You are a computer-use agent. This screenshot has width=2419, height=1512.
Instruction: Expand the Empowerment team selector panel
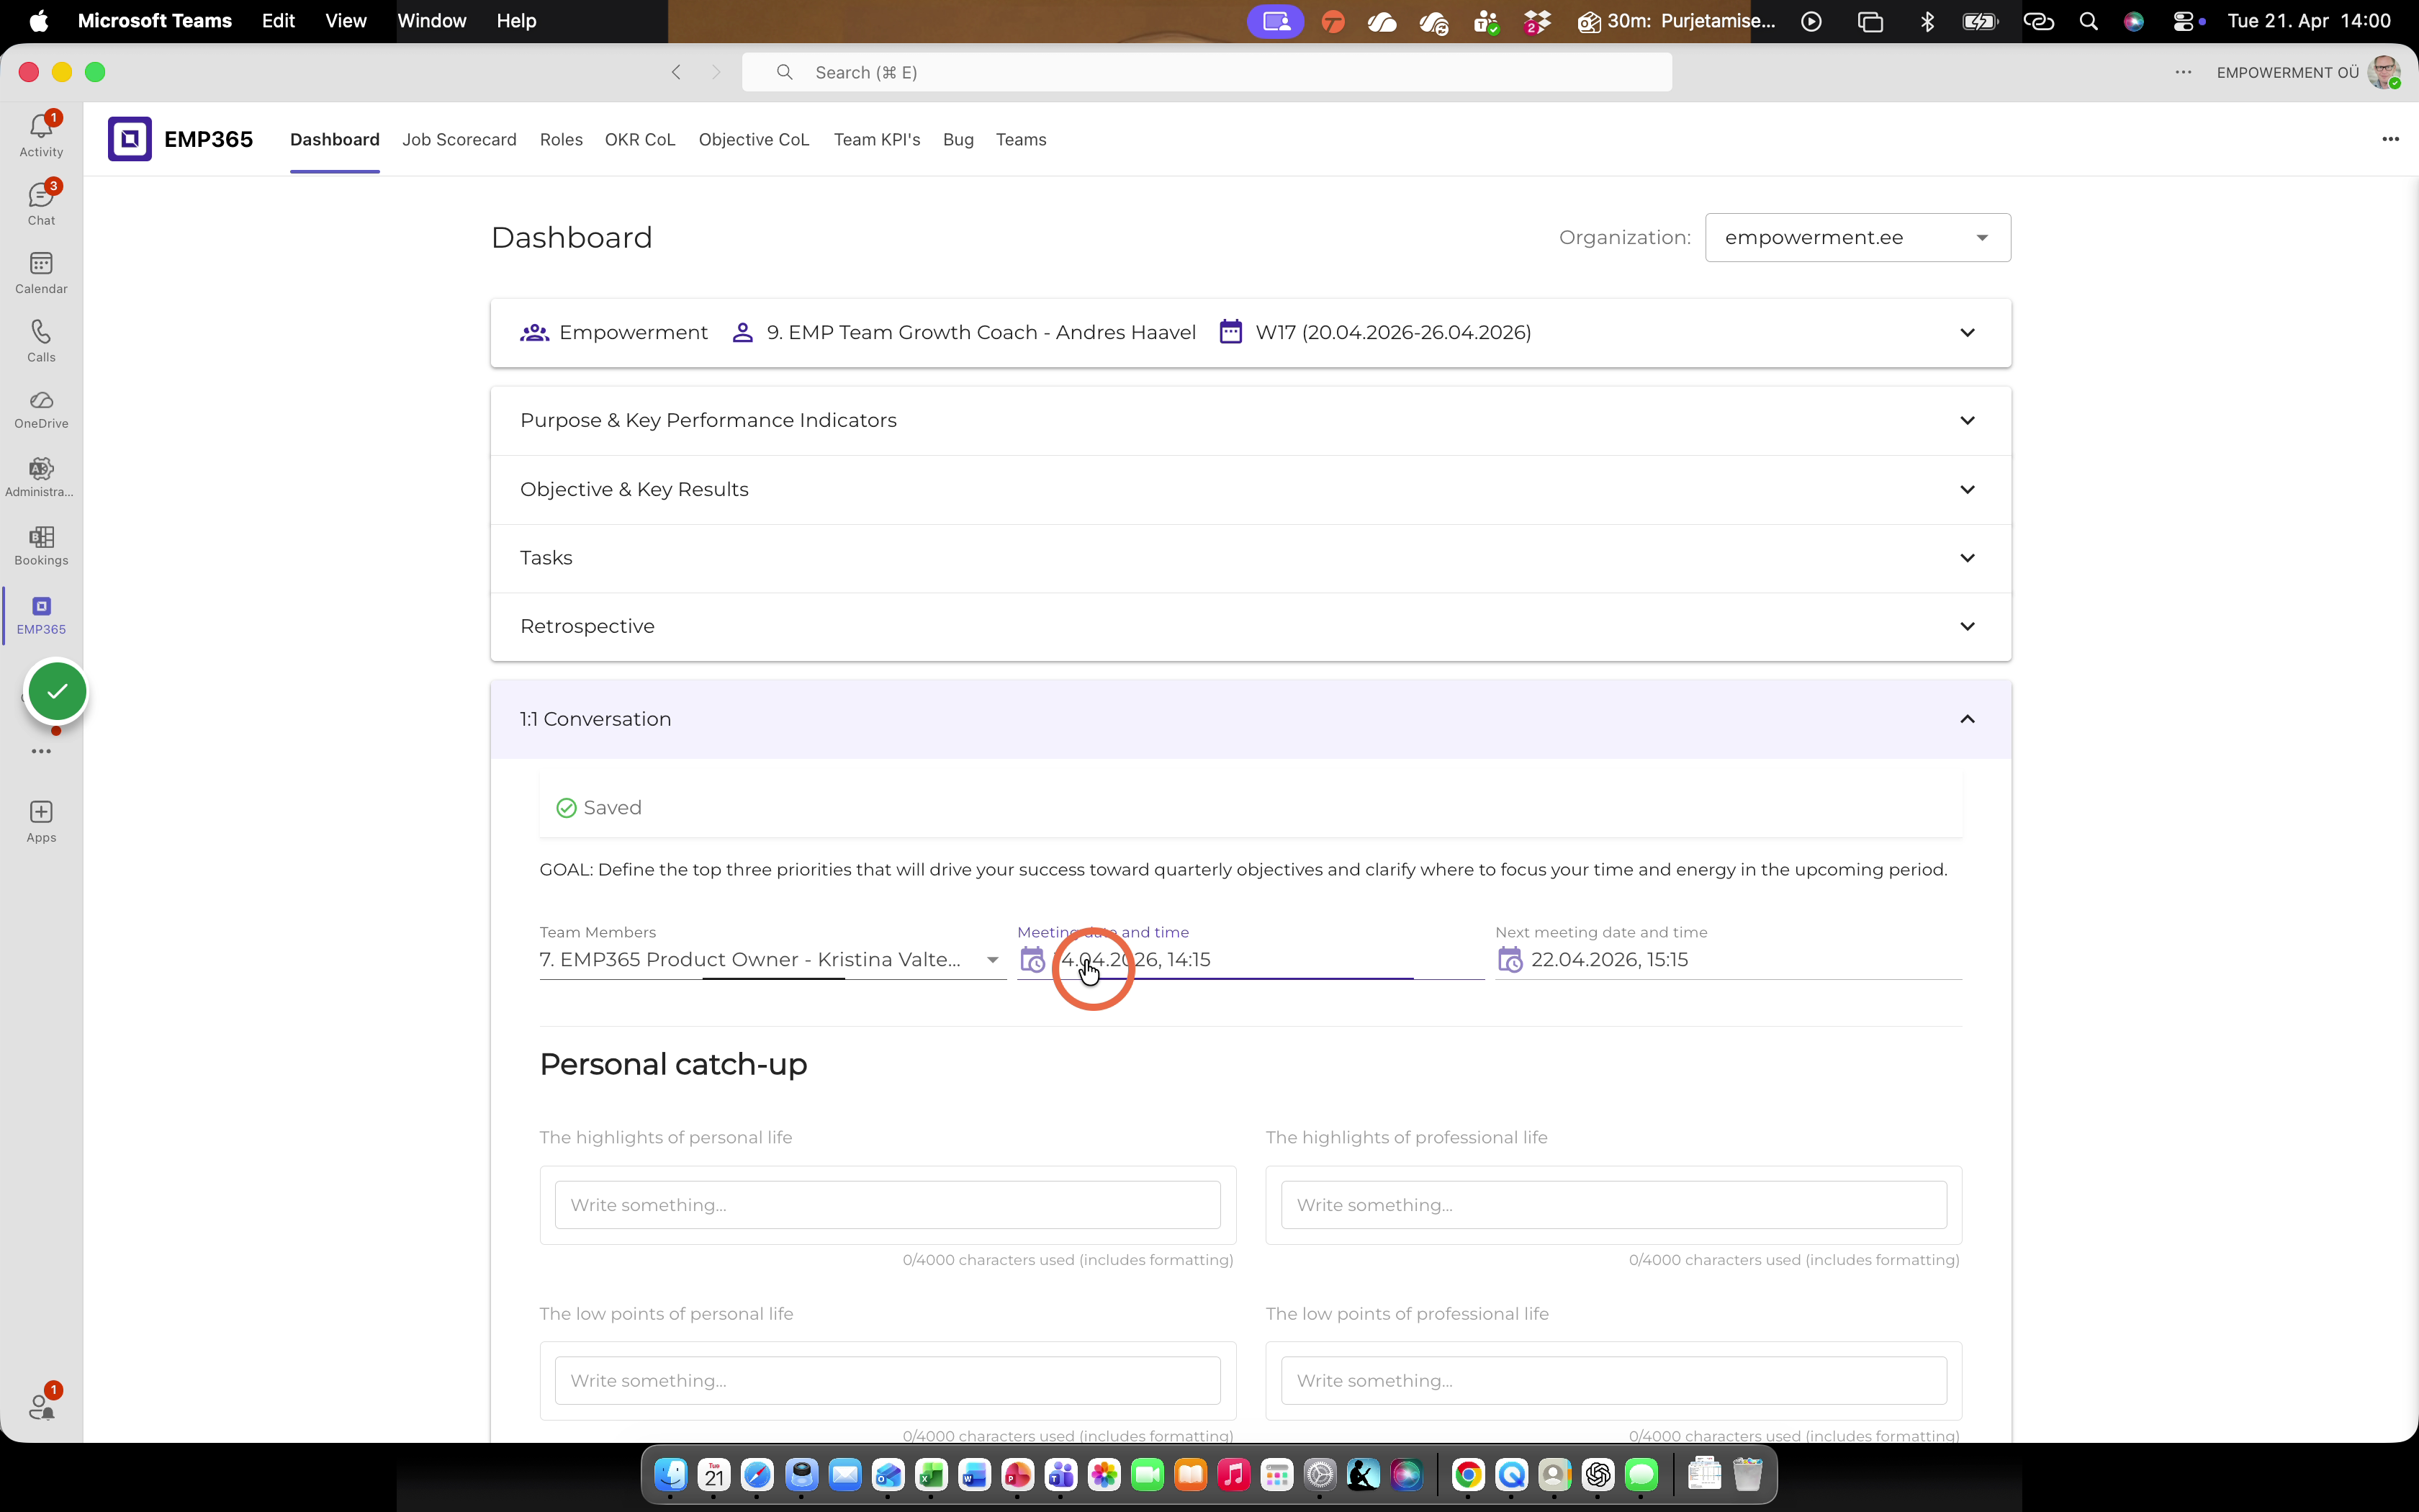click(1251, 333)
